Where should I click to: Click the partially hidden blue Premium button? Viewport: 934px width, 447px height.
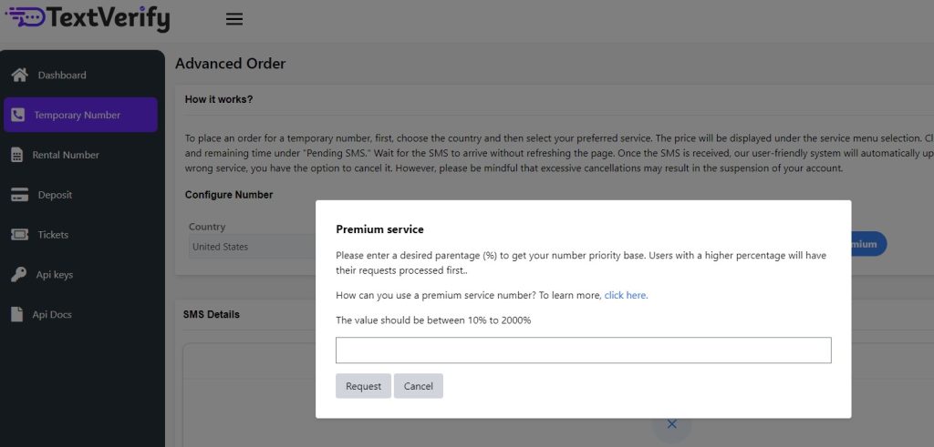pyautogui.click(x=867, y=244)
